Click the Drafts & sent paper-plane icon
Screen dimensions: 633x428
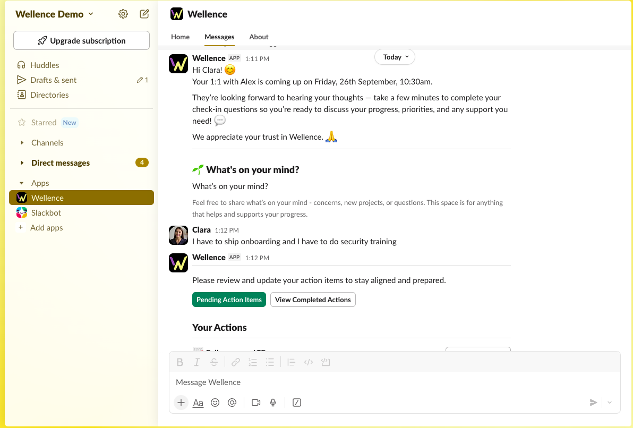[21, 80]
